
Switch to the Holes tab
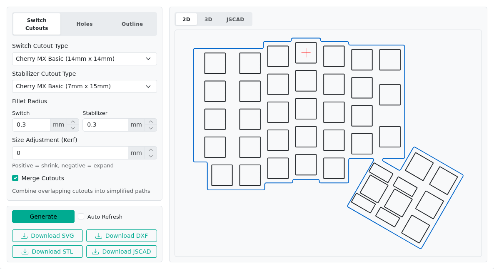click(85, 24)
